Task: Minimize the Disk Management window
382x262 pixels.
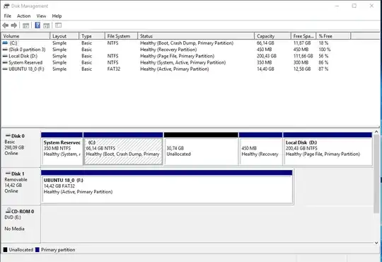Action: [337, 6]
